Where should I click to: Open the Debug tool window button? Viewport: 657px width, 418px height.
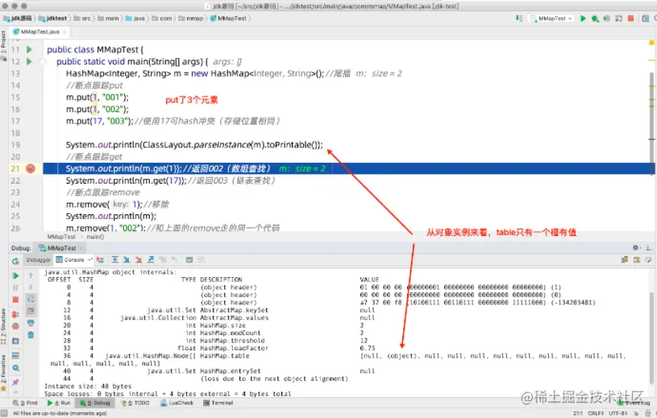tap(94, 403)
